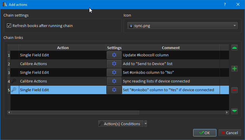Click the red minus remove-link icon
Viewport: 245px width, 140px height.
click(235, 90)
